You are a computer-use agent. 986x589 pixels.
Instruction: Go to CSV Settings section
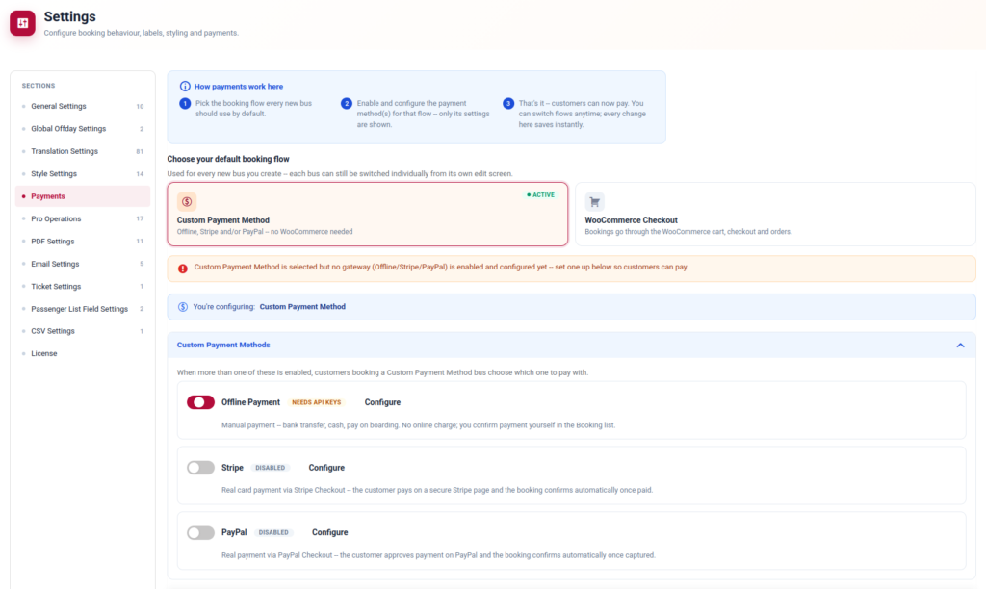pyautogui.click(x=83, y=331)
